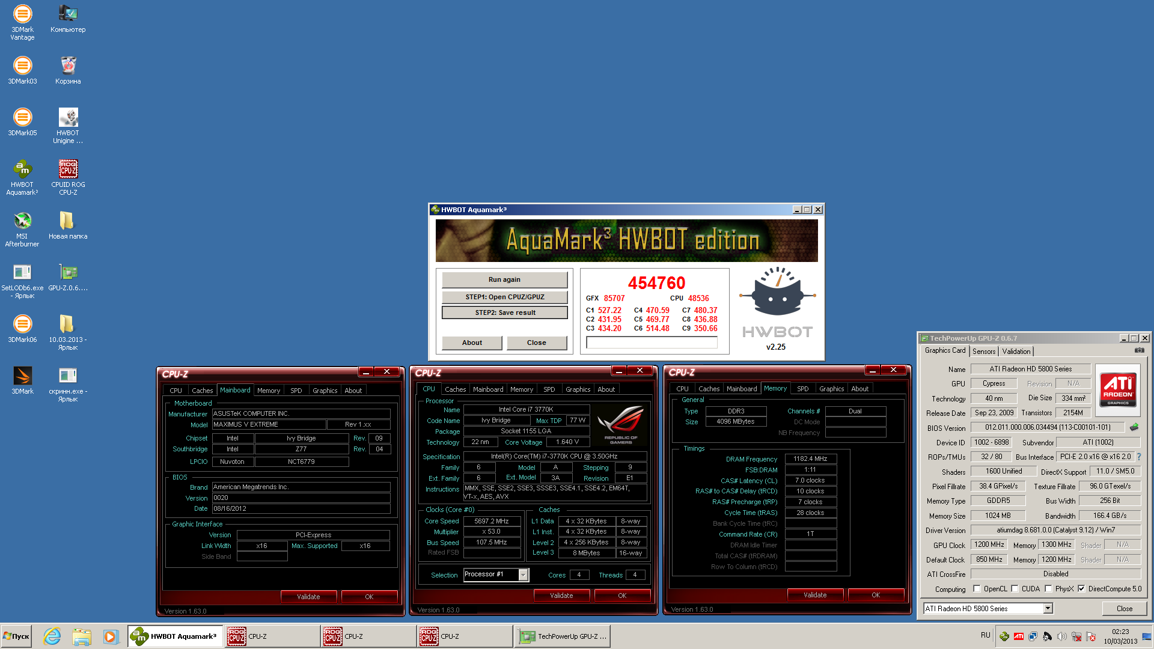The width and height of the screenshot is (1154, 649).
Task: Click OK in the Memory CPU-Z window
Action: (876, 595)
